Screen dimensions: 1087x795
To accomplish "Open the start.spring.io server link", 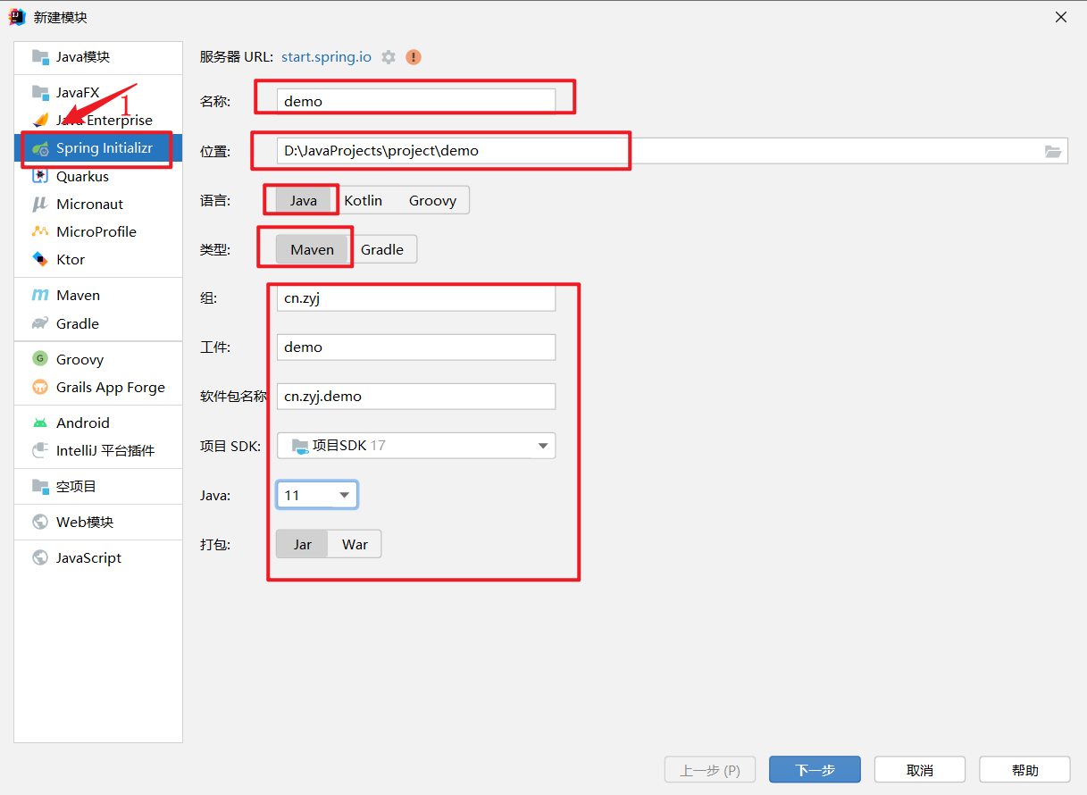I will 326,57.
